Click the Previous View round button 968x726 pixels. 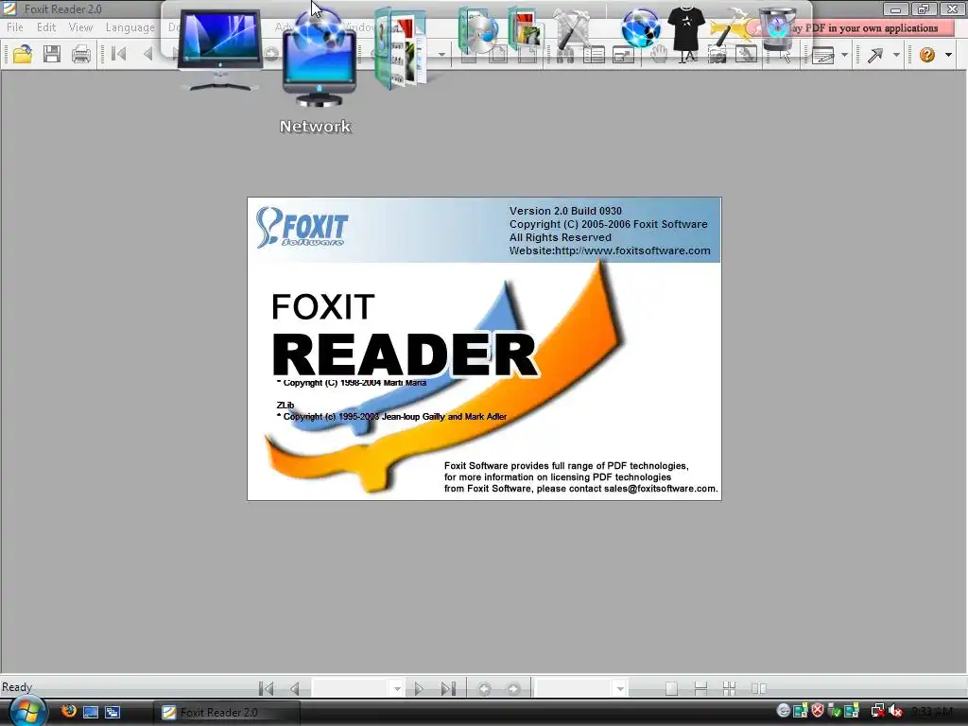point(485,688)
